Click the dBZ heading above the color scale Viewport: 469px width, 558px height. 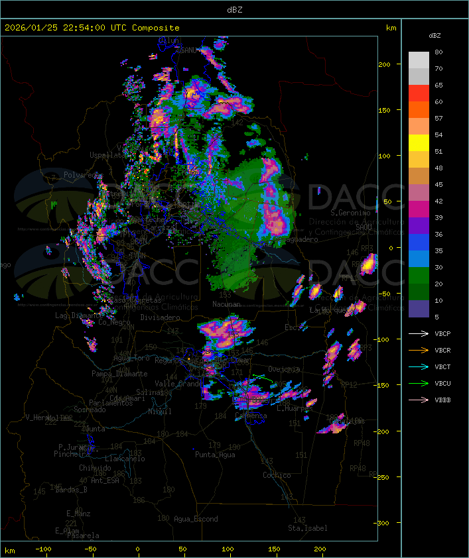click(x=435, y=36)
